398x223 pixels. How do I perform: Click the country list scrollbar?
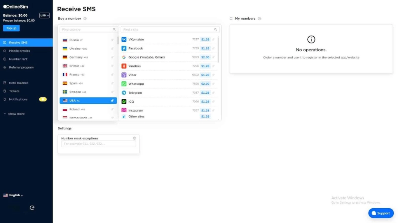coord(118,40)
